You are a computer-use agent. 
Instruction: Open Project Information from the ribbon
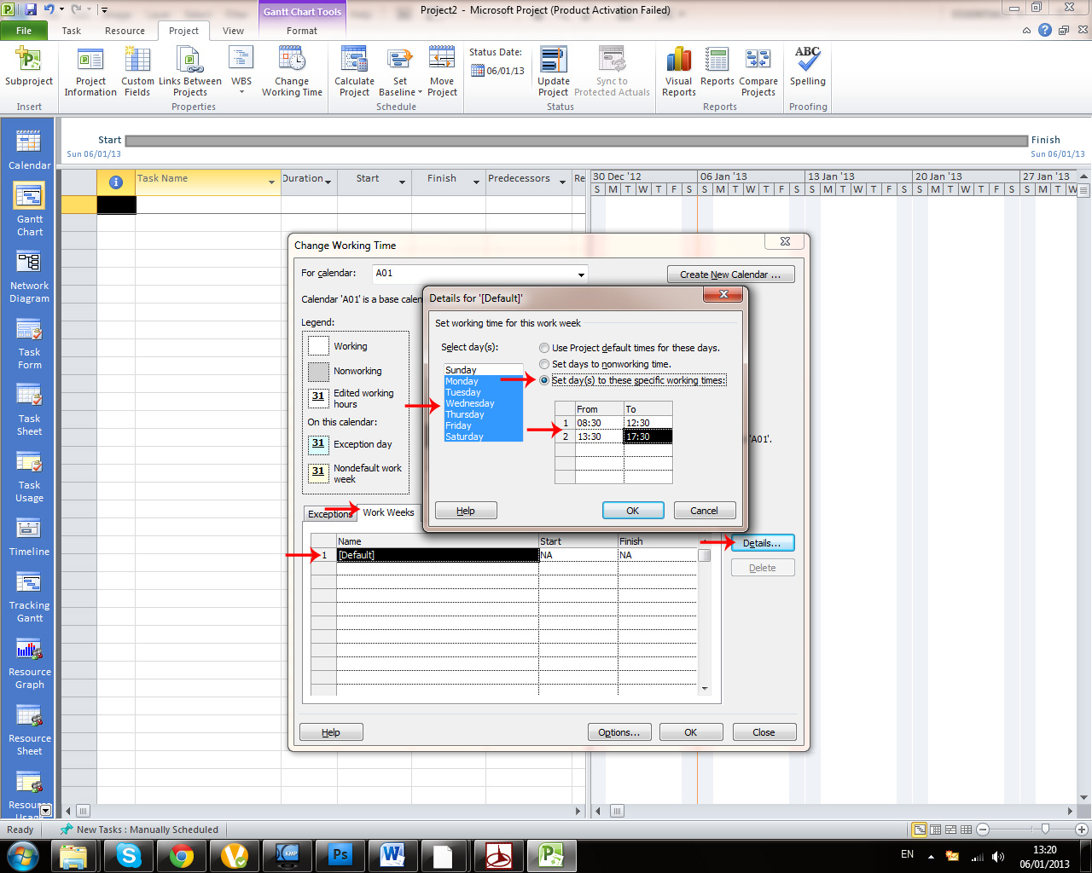click(x=90, y=72)
